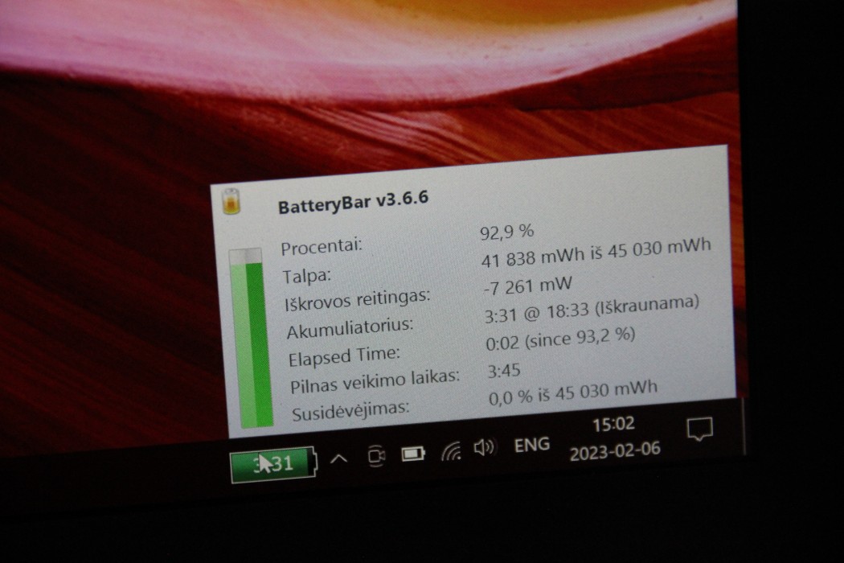Click the 2023-02-06 date in taskbar

coord(615,451)
